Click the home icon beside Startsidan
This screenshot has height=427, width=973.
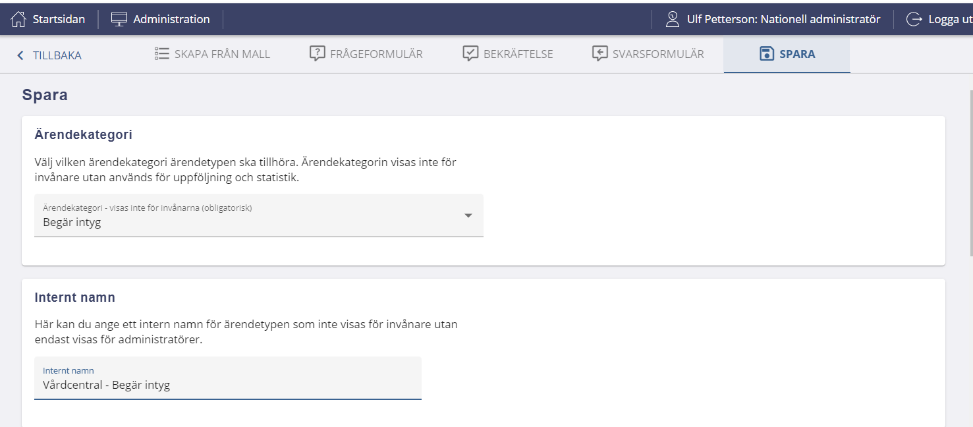[18, 19]
